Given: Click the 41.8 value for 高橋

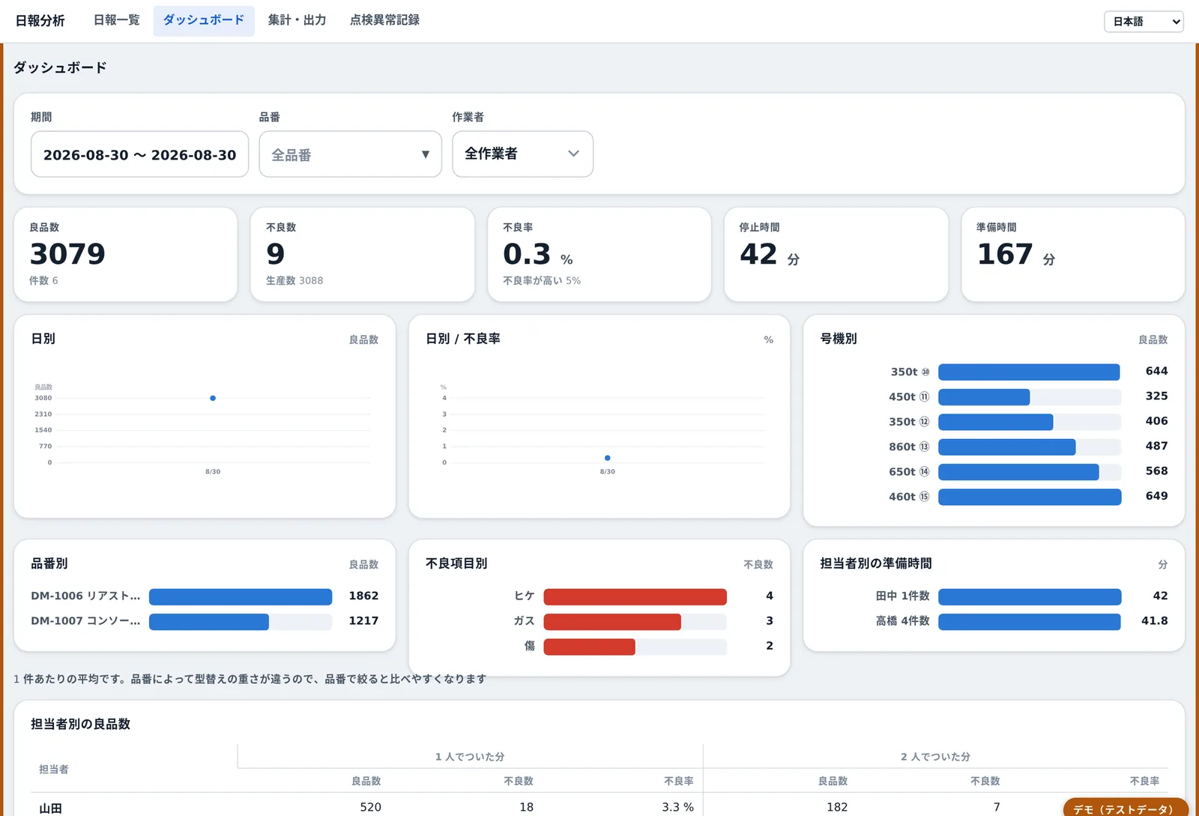Looking at the screenshot, I should (1154, 620).
